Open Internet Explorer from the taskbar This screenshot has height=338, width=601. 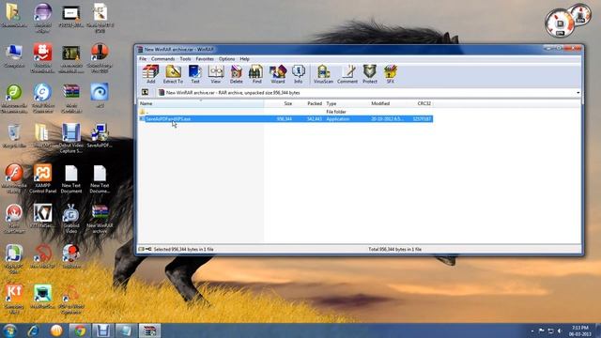coord(34,330)
